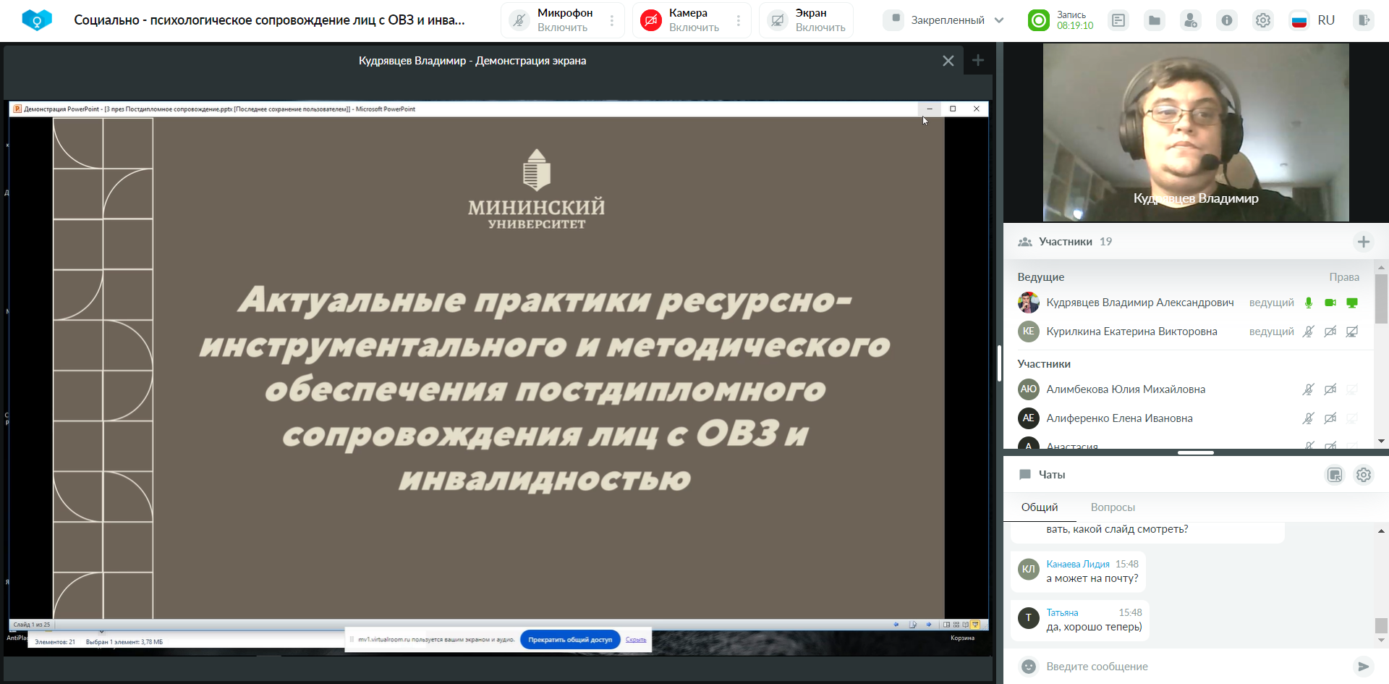This screenshot has height=684, width=1389.
Task: Click the emoji smiley icon in chat
Action: coord(1028,667)
